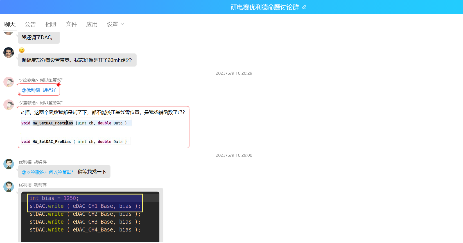Open the 公告 tab
This screenshot has height=243, width=463.
tap(30, 24)
